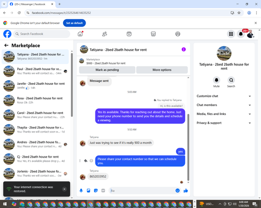The height and width of the screenshot is (208, 261).
Task: Open Paul's 2bed 2bath conversation
Action: 35,71
